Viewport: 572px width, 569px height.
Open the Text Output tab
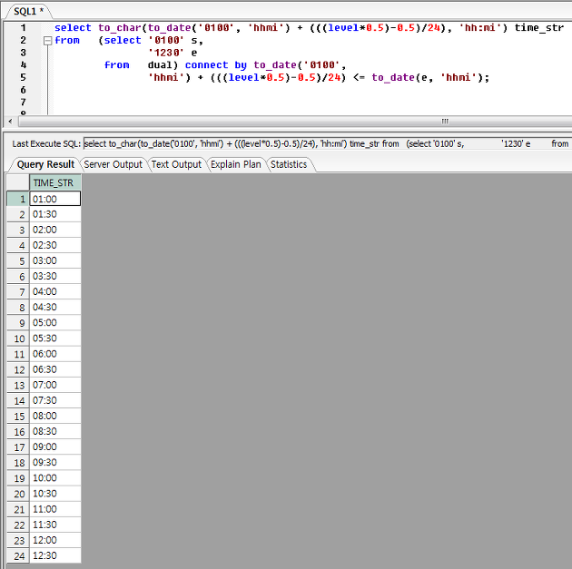[176, 165]
